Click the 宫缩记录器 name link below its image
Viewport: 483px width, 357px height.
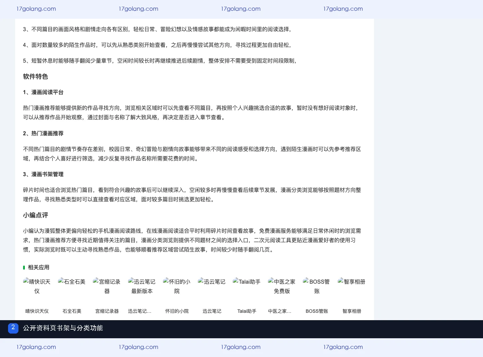pyautogui.click(x=107, y=311)
